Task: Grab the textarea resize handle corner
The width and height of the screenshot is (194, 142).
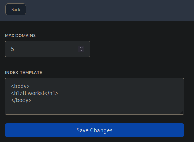Action: point(182,113)
